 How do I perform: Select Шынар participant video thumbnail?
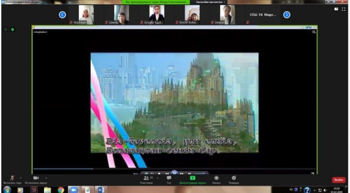tap(121, 15)
